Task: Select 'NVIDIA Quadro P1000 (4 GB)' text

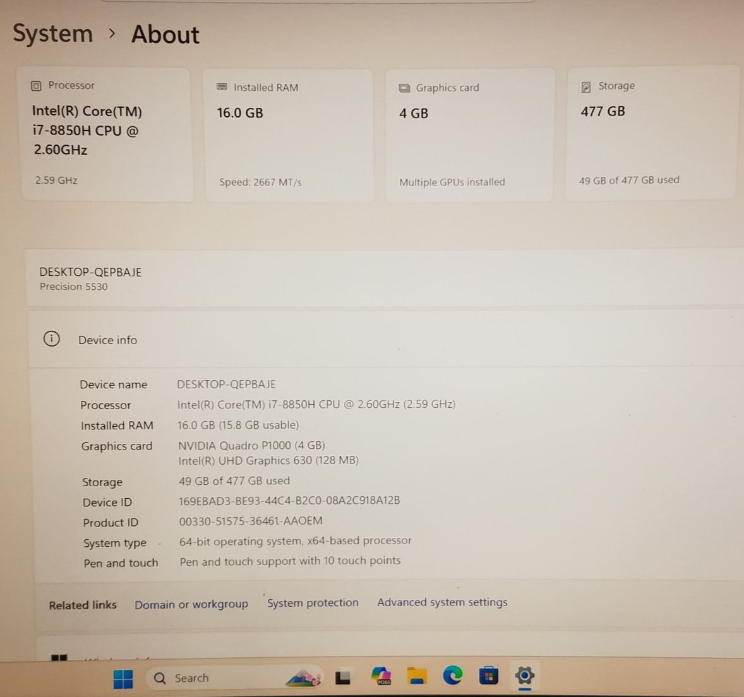Action: (x=251, y=446)
